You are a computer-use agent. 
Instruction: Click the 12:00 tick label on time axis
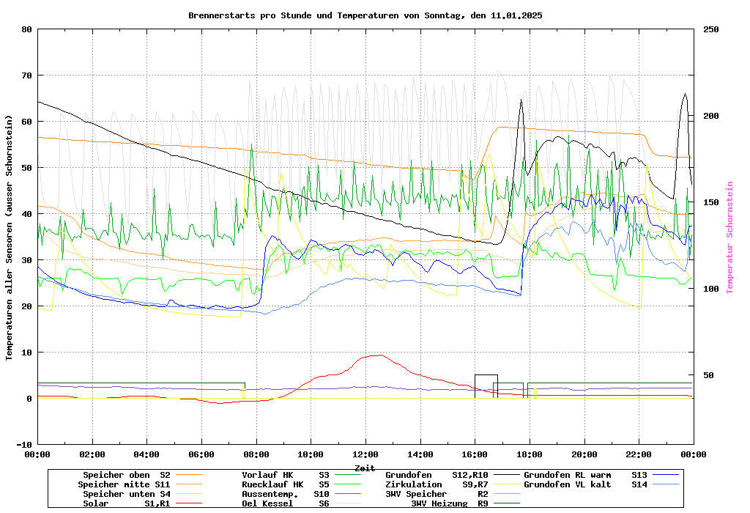point(365,454)
